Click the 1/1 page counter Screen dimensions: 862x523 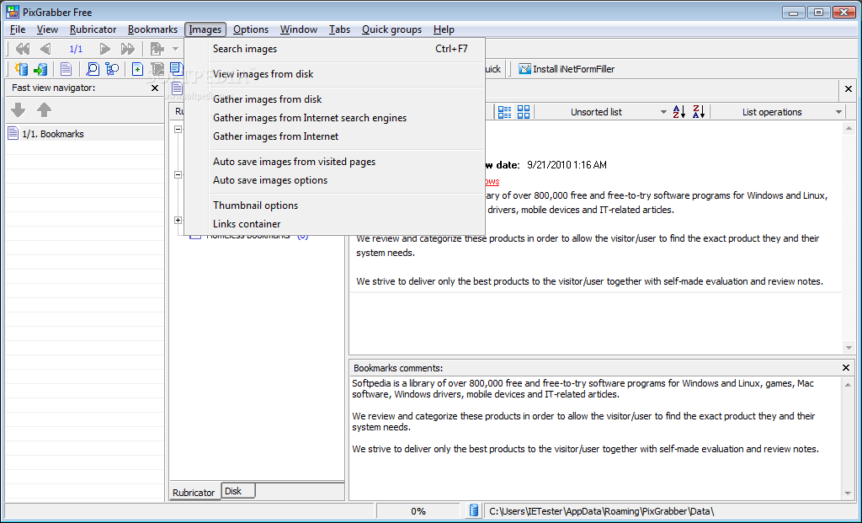tap(76, 49)
